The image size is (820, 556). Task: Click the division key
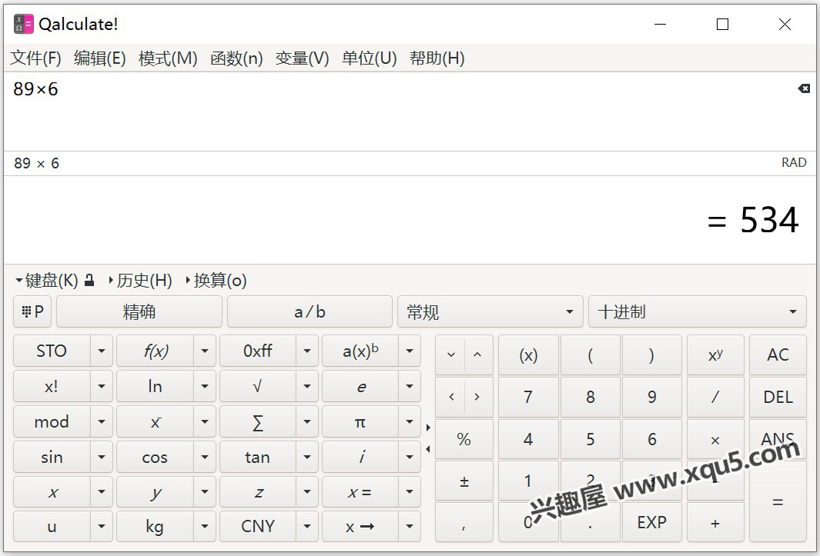click(715, 397)
